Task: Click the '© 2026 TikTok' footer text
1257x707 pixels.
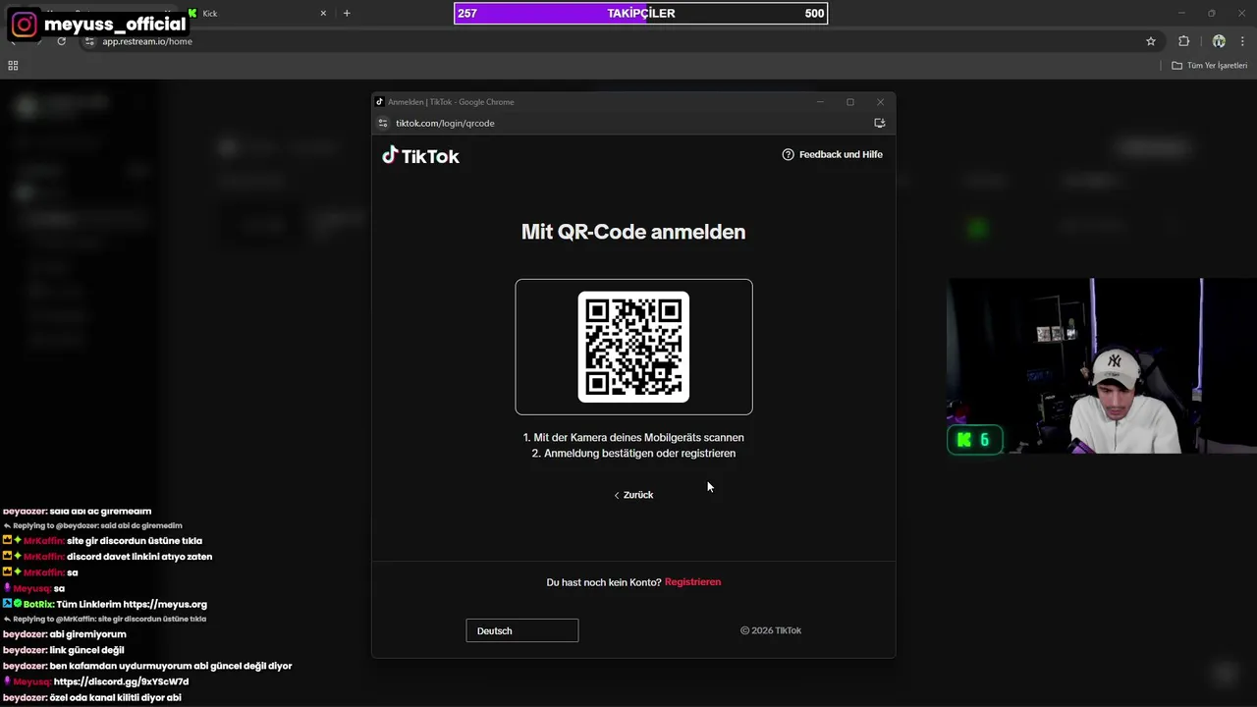Action: (771, 630)
